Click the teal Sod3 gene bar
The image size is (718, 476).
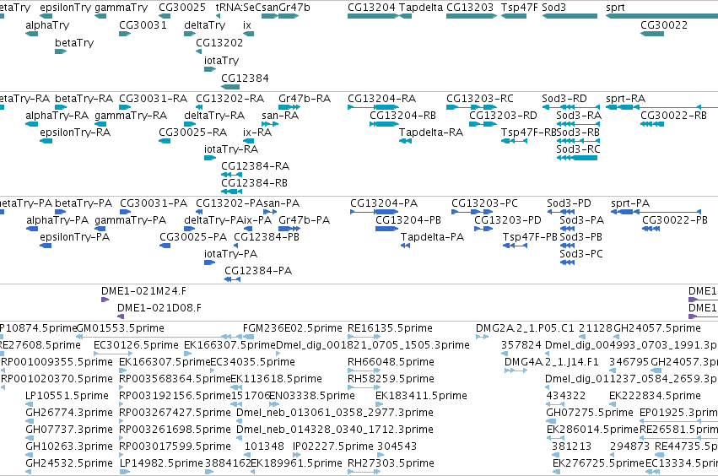(x=570, y=16)
